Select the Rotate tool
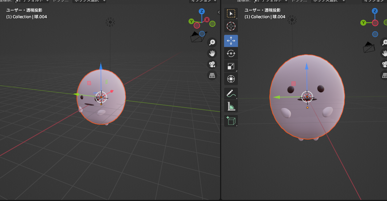This screenshot has height=201, width=387. (x=231, y=53)
